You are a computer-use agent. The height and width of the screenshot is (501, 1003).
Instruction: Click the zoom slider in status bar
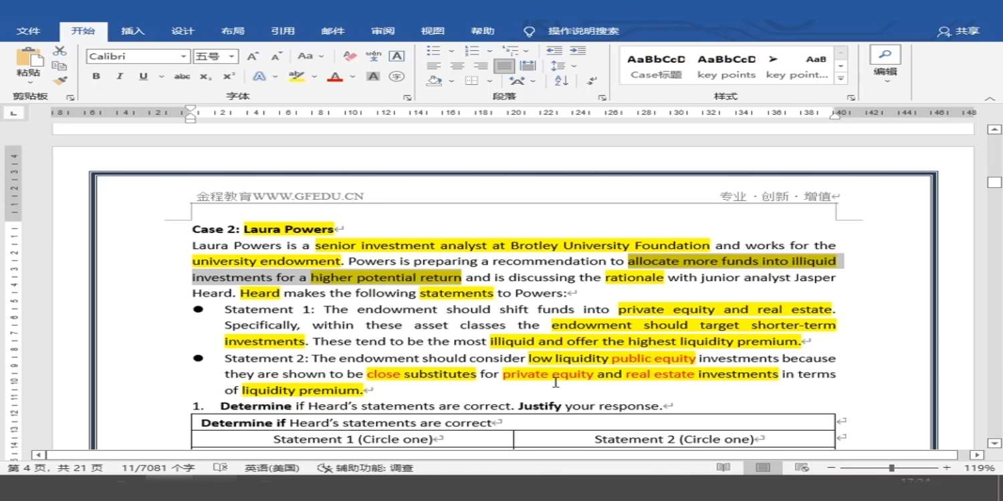pos(891,468)
